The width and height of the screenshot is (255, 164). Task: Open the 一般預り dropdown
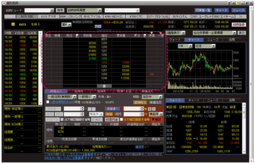94,97
